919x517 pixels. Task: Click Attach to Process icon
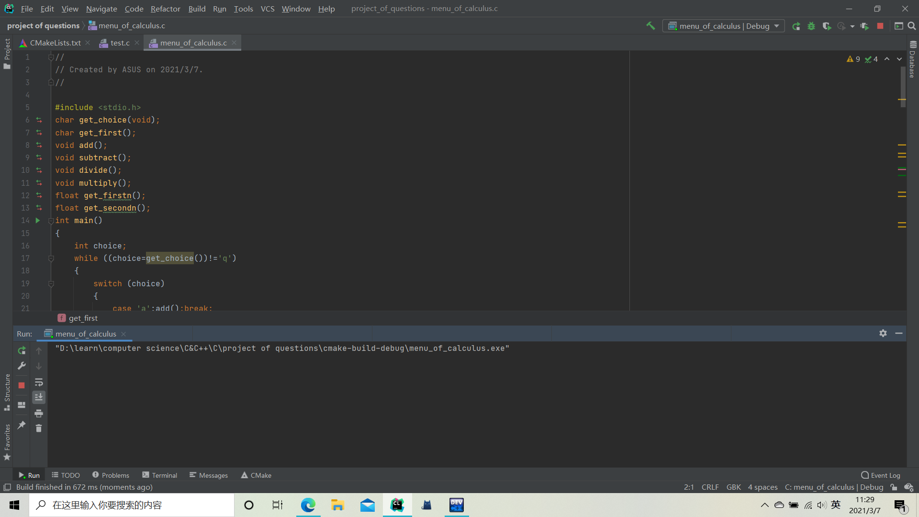864,26
